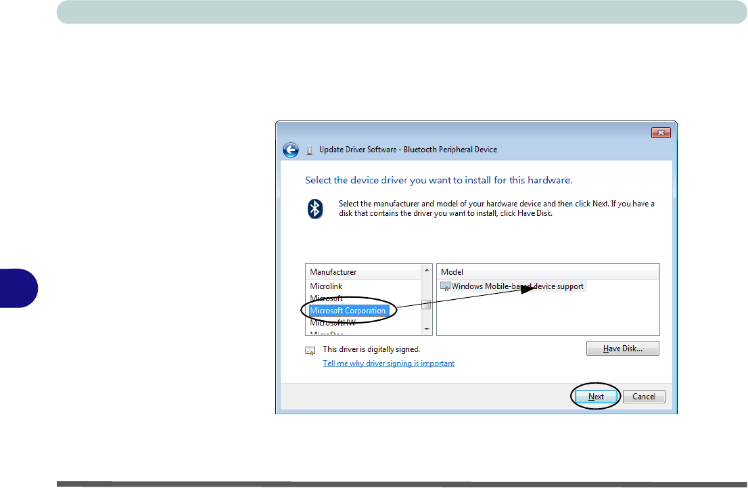The height and width of the screenshot is (488, 748).
Task: Open the Have Disk... dialog
Action: click(x=622, y=349)
